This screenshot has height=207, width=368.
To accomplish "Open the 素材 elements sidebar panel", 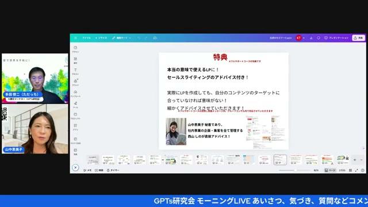I will (x=75, y=60).
